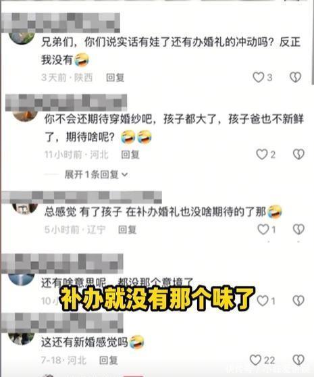Reply to the 7-18 Hebei comment

point(108,360)
